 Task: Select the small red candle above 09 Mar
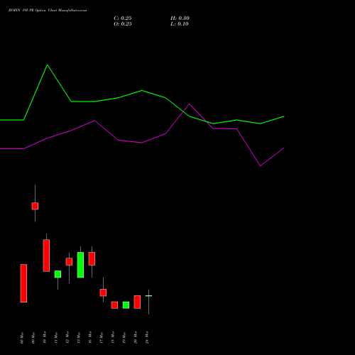pos(35,206)
